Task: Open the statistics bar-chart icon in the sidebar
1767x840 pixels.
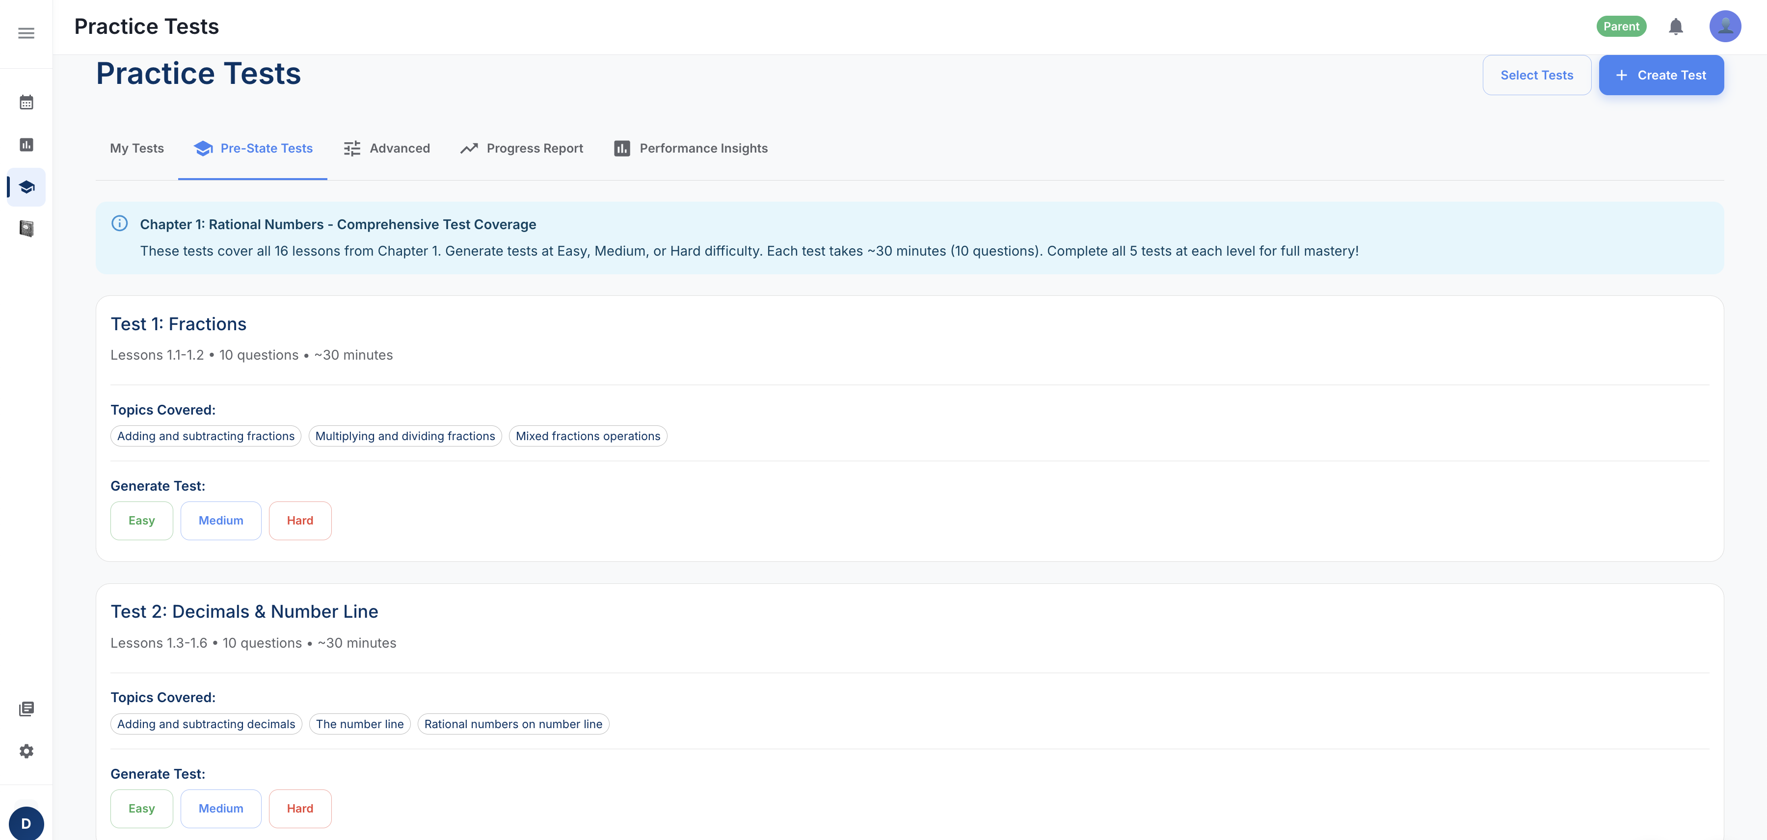Action: (26, 144)
